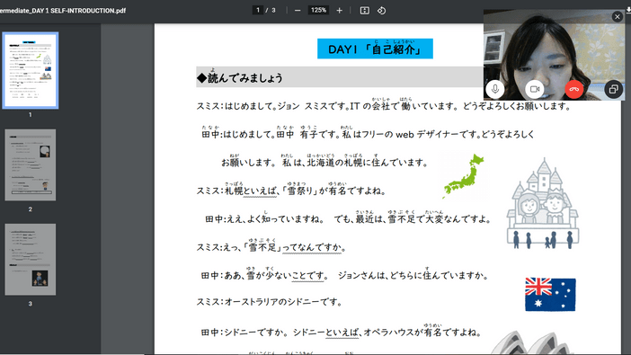631x355 pixels.
Task: Zoom out with the minus button
Action: [x=298, y=11]
